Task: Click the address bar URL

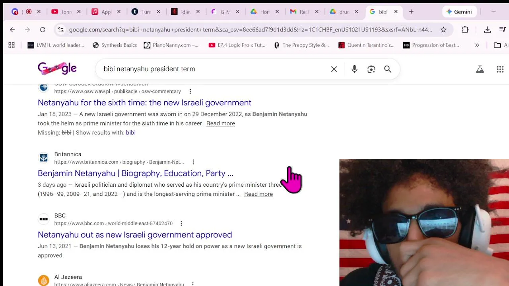Action: click(x=251, y=29)
